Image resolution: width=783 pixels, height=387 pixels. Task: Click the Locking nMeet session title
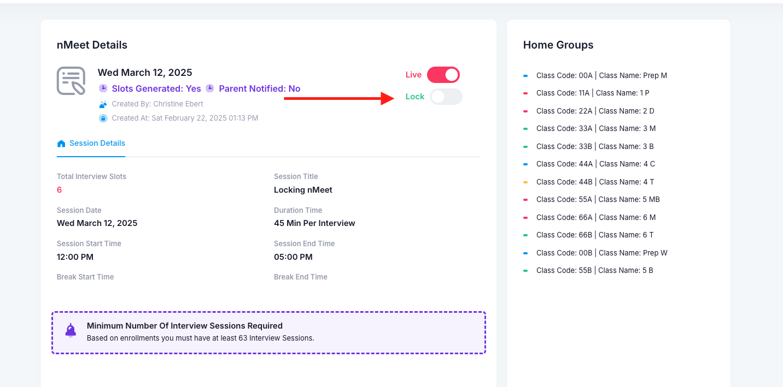click(303, 190)
